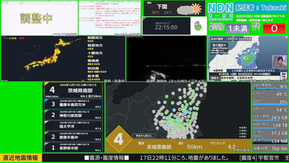The height and width of the screenshot is (163, 289).
Task: Click the 乾燥 badge under 根室地方
Action: click(x=90, y=49)
